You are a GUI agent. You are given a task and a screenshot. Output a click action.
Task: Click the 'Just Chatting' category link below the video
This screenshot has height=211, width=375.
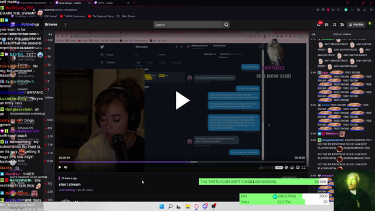tap(67, 190)
